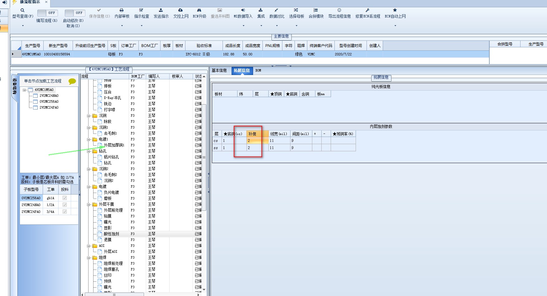547x296 pixels.
Task: Close the 新流程指示 tab
Action: (46, 2)
